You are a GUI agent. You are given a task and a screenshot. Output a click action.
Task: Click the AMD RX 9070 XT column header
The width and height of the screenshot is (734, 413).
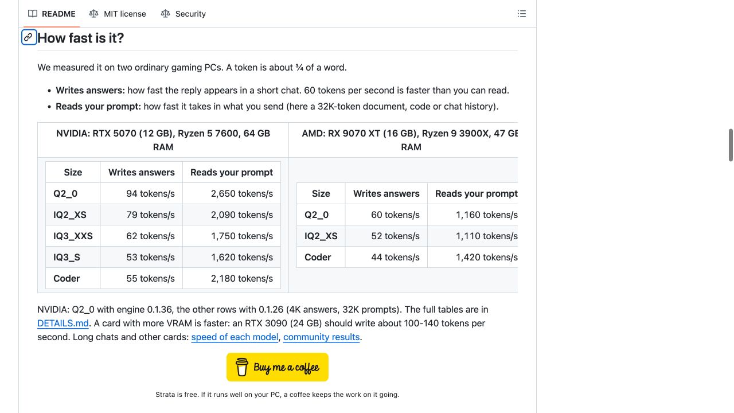(411, 140)
